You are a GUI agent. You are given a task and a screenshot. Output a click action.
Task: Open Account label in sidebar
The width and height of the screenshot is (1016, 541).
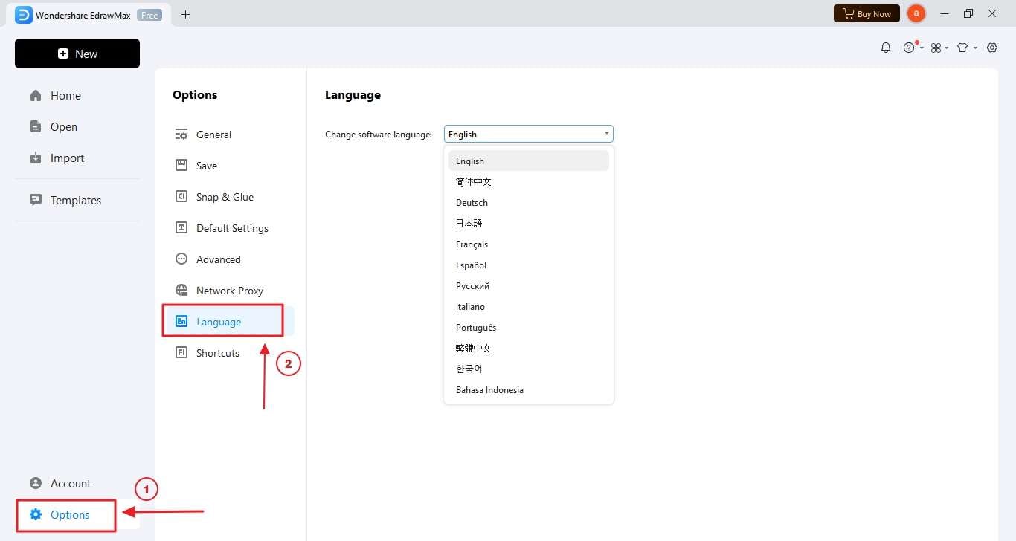click(71, 484)
